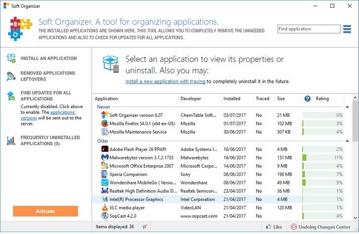Click Intel Corporation developer cell
359x234 pixels.
[x=197, y=199]
